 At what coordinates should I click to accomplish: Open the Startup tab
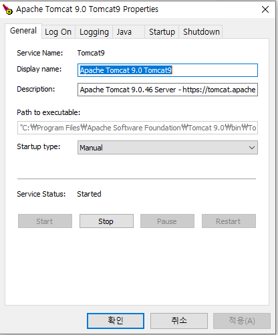click(x=162, y=32)
